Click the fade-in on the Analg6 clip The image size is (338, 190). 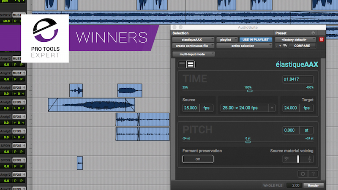point(53,105)
